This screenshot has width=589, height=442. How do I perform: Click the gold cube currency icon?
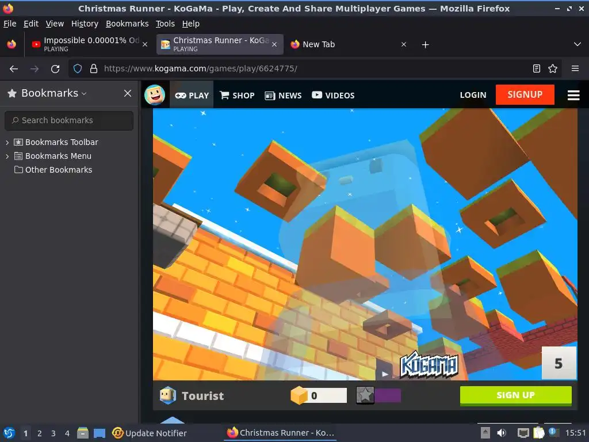299,395
